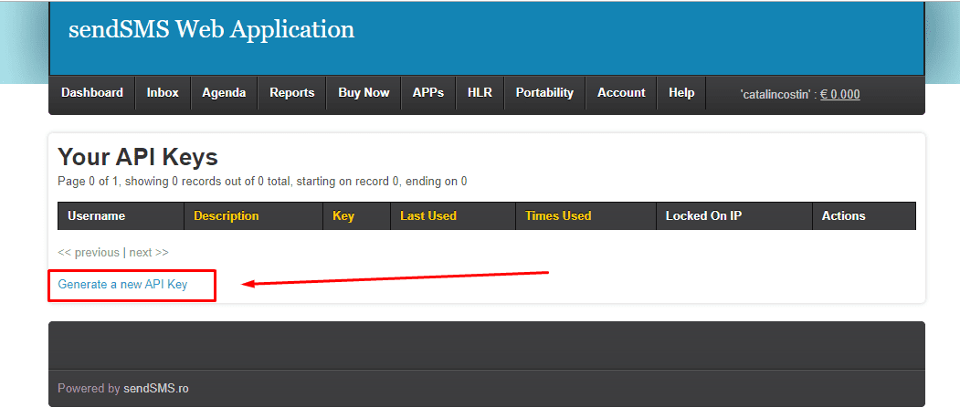The image size is (960, 418).
Task: Click the € 0.000 balance link
Action: pyautogui.click(x=840, y=94)
